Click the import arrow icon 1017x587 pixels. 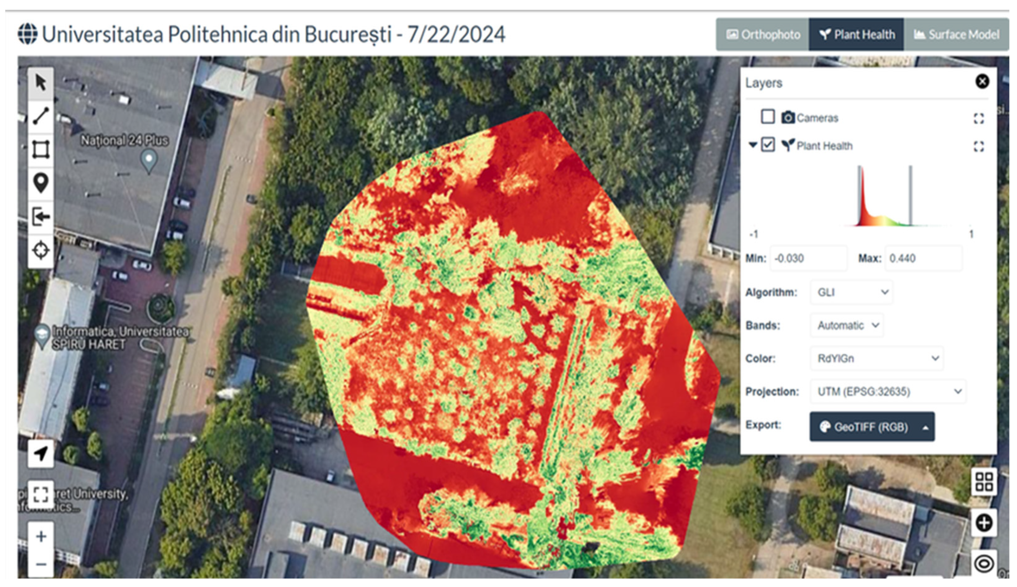tap(41, 216)
